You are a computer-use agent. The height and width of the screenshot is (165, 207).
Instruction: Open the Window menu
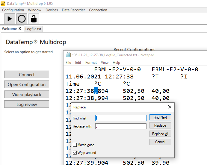tap(34, 10)
